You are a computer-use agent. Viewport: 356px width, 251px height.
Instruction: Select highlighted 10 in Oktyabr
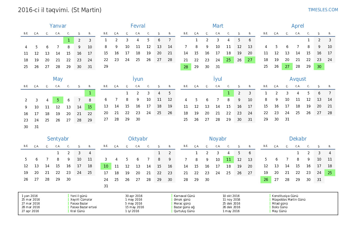click(x=106, y=166)
